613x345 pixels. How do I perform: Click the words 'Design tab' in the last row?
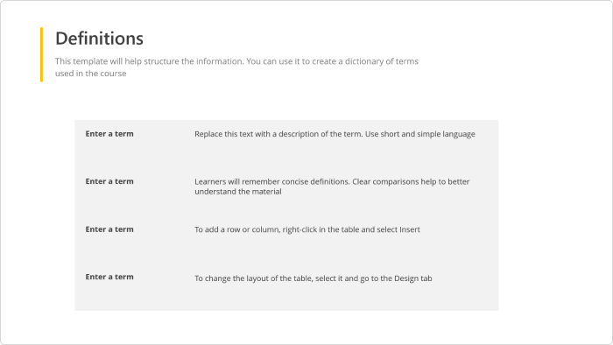click(413, 278)
